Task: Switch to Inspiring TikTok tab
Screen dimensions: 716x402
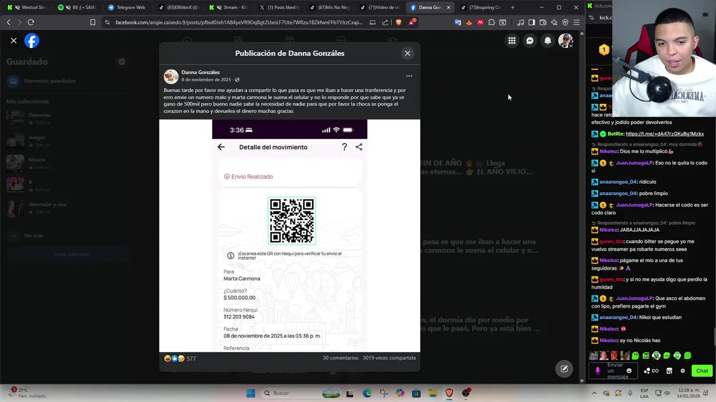Action: [480, 7]
